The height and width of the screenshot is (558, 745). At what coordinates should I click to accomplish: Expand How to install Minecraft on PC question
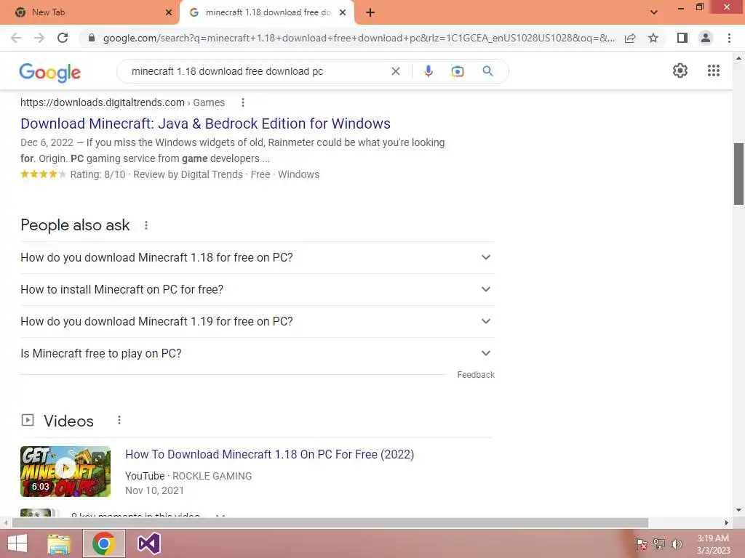tap(257, 289)
